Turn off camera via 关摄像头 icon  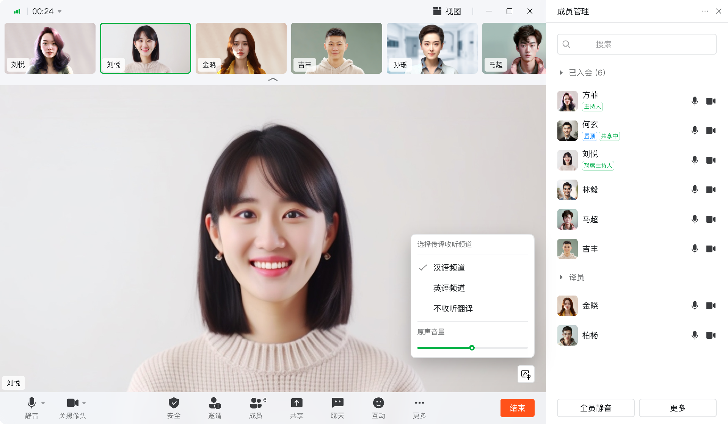pos(72,403)
